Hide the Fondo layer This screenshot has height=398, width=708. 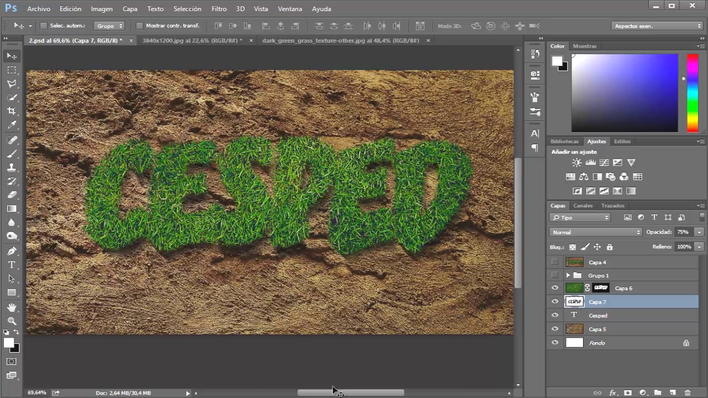click(555, 343)
